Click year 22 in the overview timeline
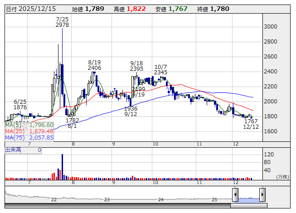 (54, 199)
